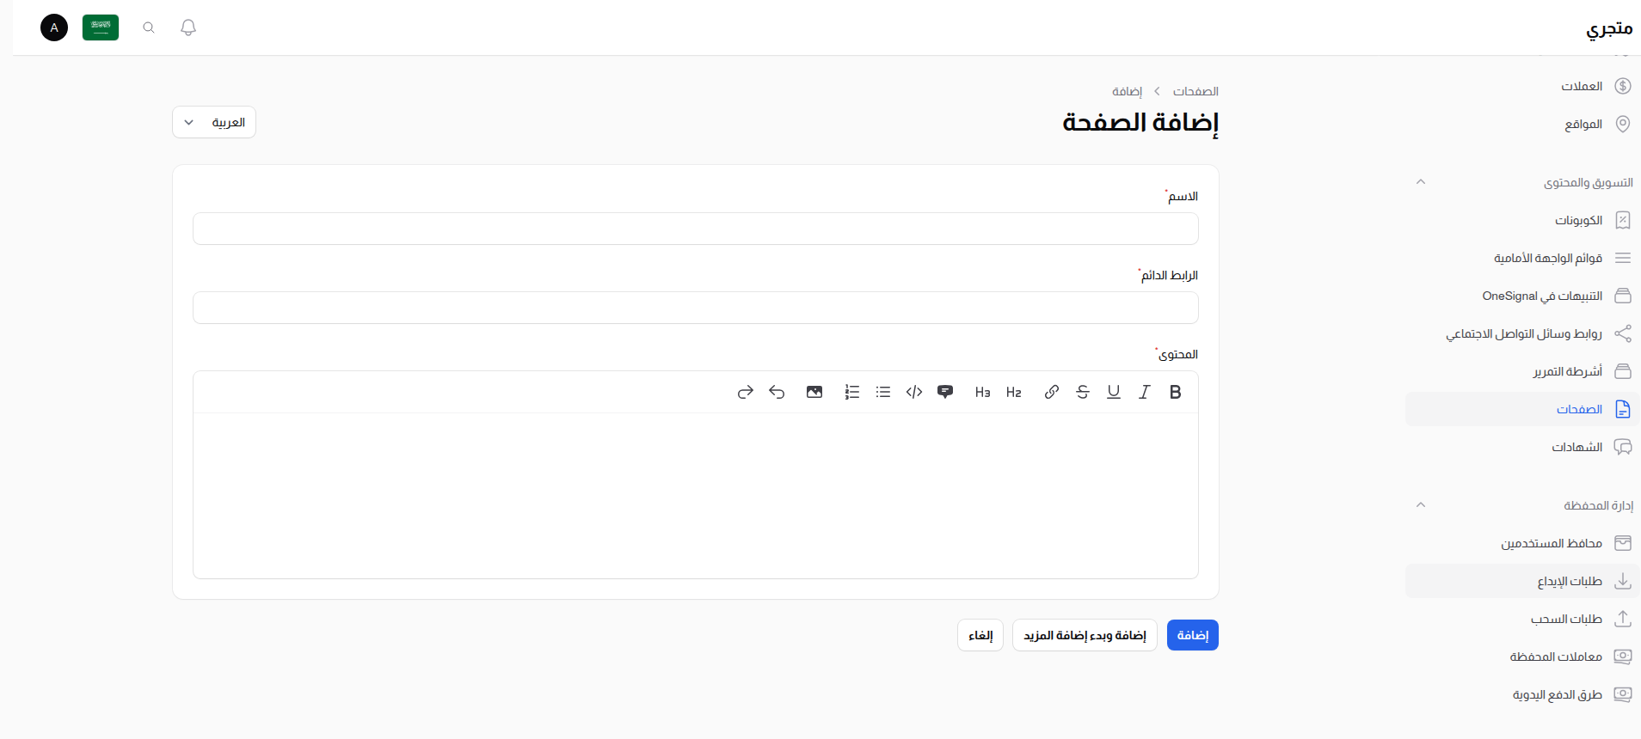Click the إلغاء cancel button
This screenshot has width=1641, height=739.
click(x=980, y=635)
